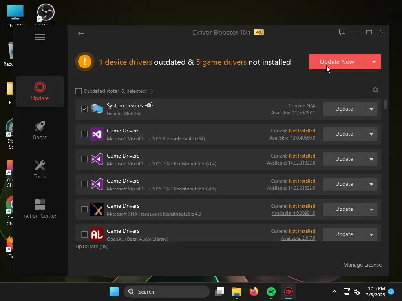Open Task View in the taskbar

(219, 292)
